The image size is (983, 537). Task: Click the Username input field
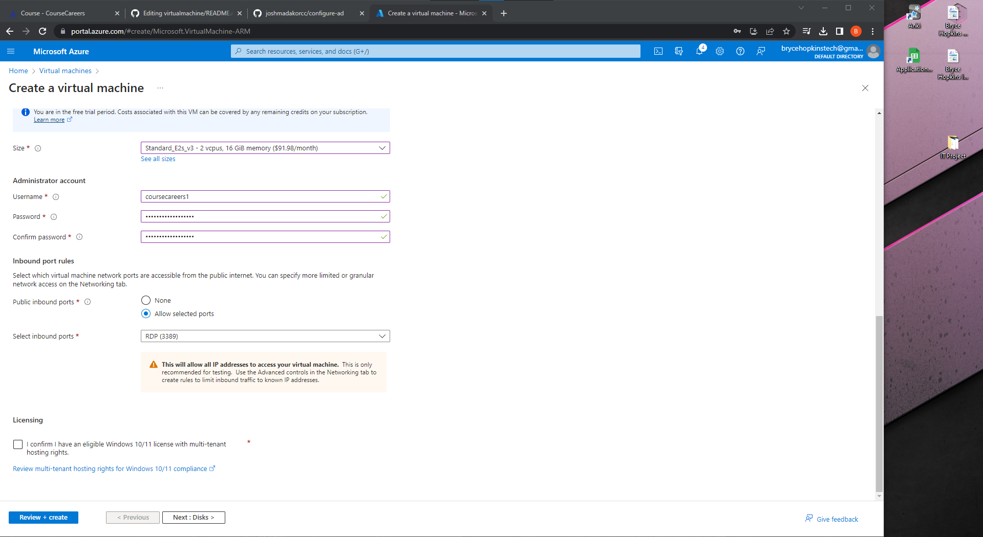tap(265, 196)
